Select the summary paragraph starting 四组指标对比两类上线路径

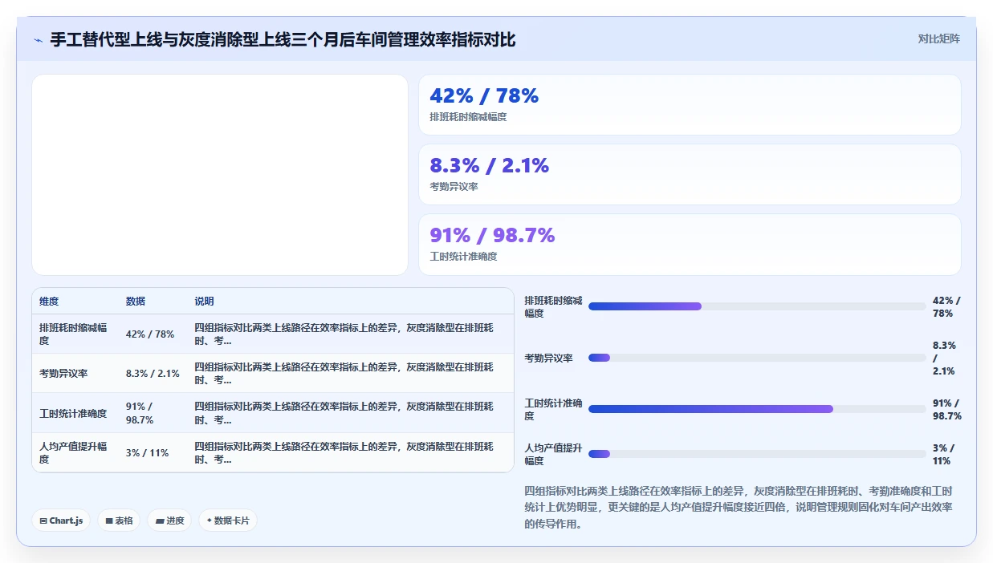pos(739,508)
